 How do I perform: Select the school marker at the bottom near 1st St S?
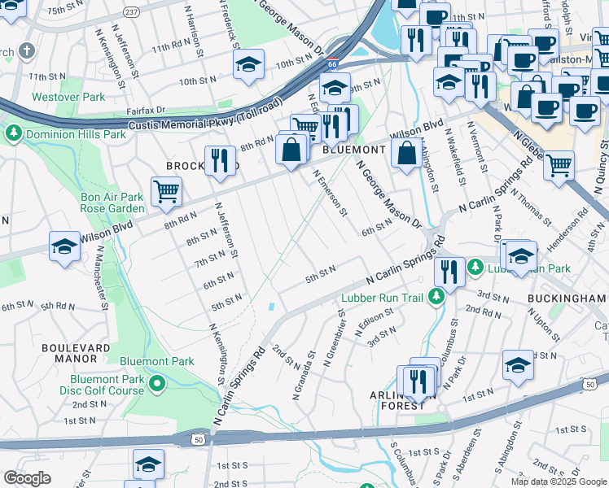point(147,466)
